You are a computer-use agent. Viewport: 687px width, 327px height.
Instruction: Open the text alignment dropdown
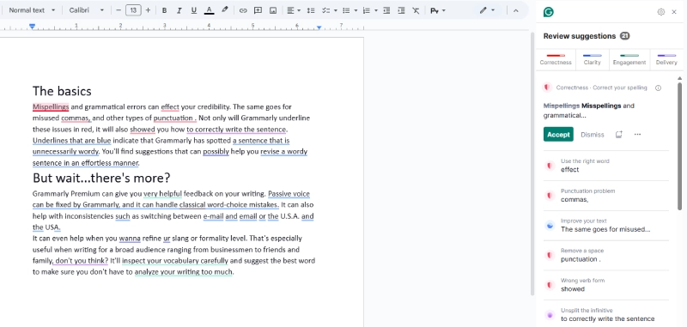[294, 10]
